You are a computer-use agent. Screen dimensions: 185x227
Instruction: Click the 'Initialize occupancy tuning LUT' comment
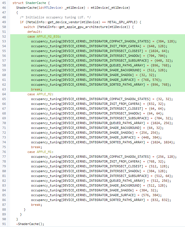click(x=55, y=17)
